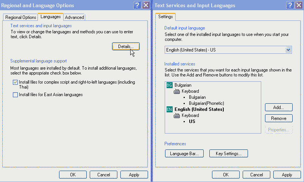The image size is (304, 182).
Task: Click the Details... button
Action: point(126,46)
